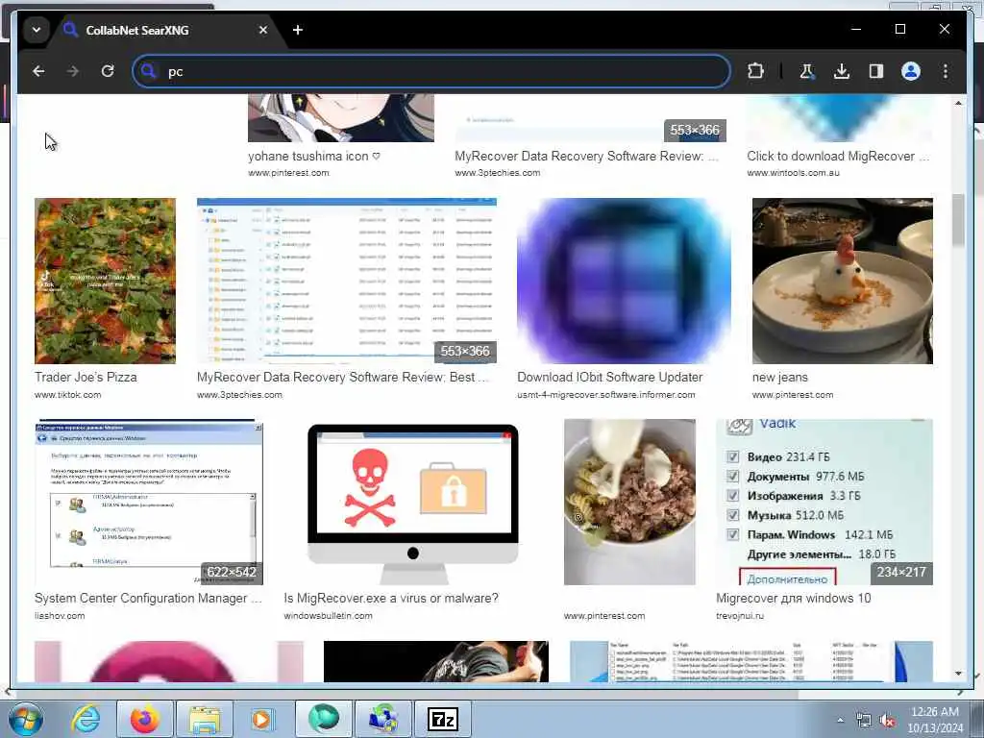Screen dimensions: 984x738
Task: Open the MyRecover file list screenshot thumbnail
Action: click(346, 281)
